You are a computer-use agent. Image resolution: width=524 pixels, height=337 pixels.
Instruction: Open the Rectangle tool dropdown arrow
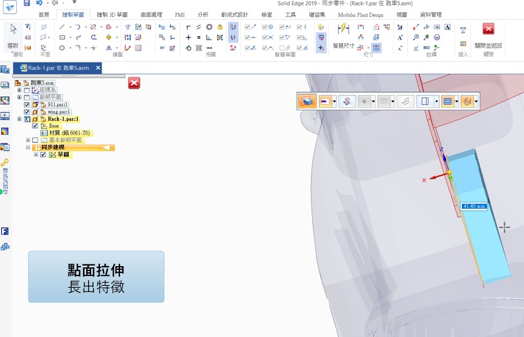(70, 38)
